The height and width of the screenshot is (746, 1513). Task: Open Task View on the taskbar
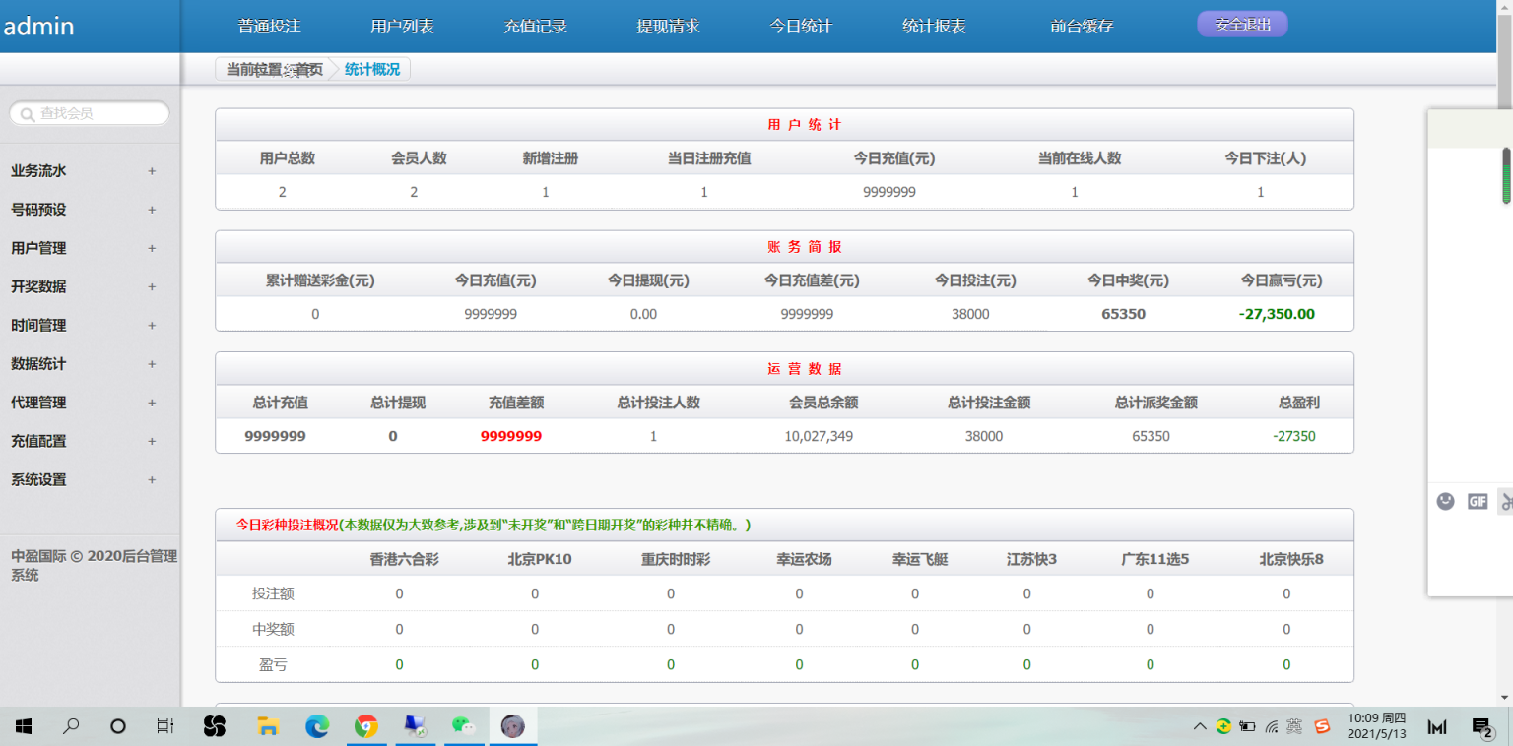coord(165,727)
